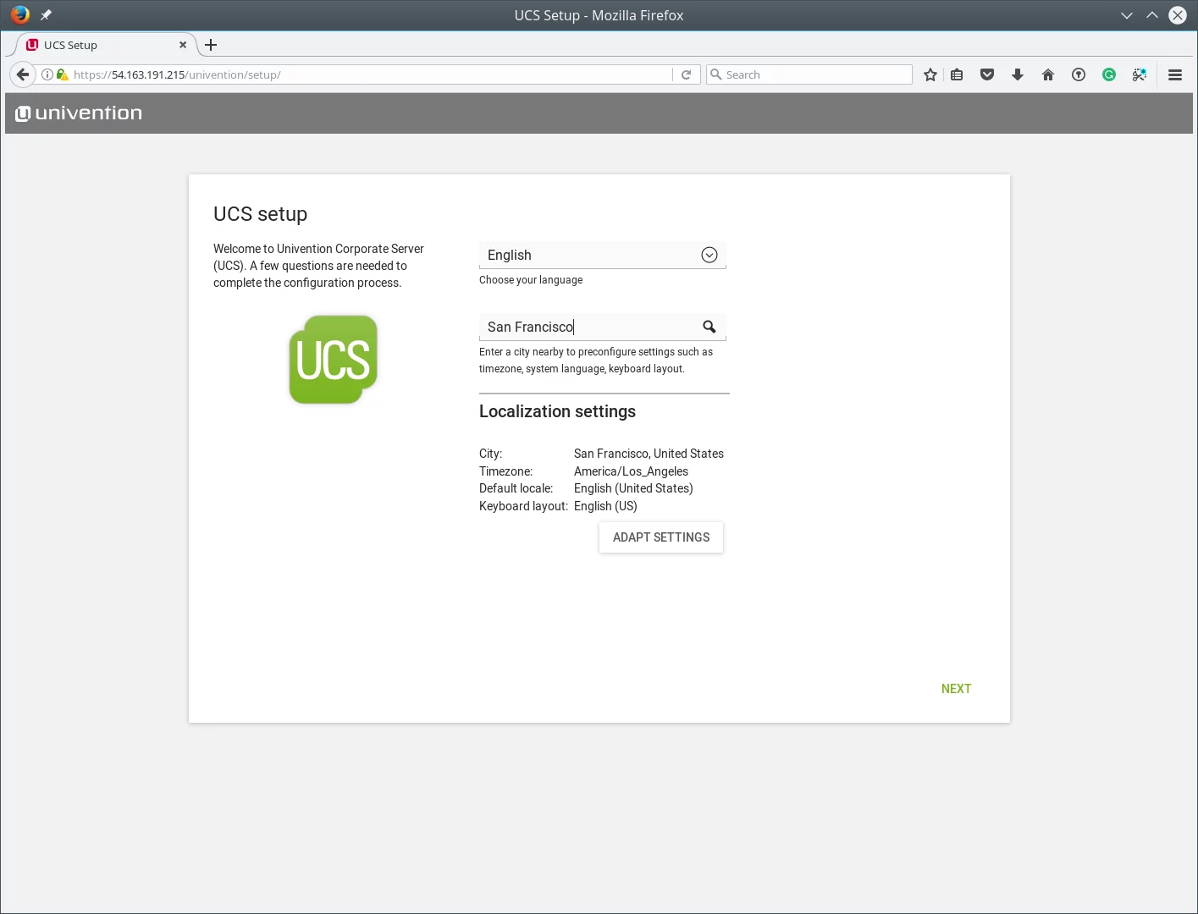
Task: Click the green UCS logo image
Action: tap(334, 360)
